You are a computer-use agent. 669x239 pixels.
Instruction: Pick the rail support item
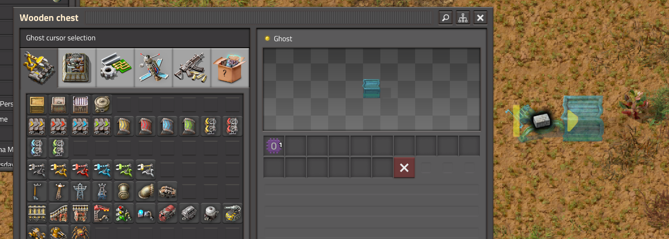point(80,213)
